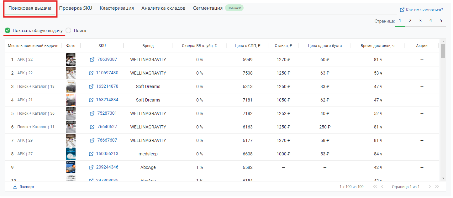Sort by Цена с СПП column header
The image size is (453, 198).
point(248,46)
